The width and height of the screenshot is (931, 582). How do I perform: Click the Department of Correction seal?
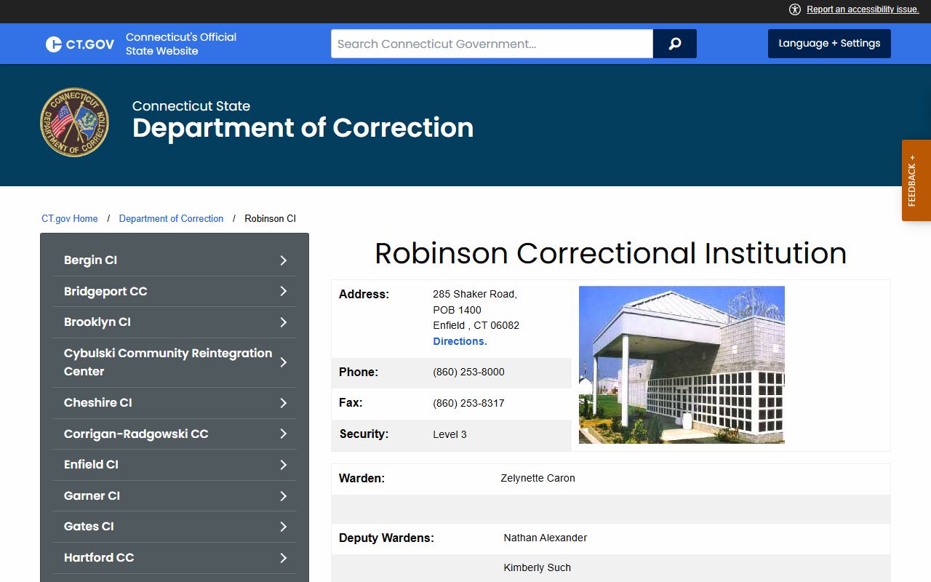pyautogui.click(x=74, y=122)
